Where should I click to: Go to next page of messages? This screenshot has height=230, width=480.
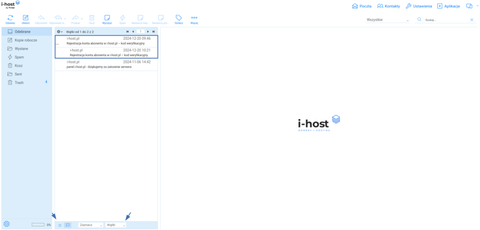(148, 31)
